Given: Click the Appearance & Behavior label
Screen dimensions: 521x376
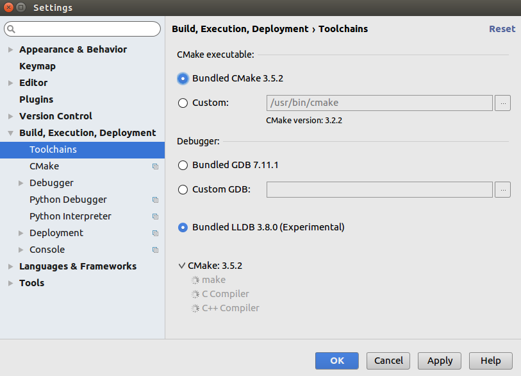Looking at the screenshot, I should 73,49.
